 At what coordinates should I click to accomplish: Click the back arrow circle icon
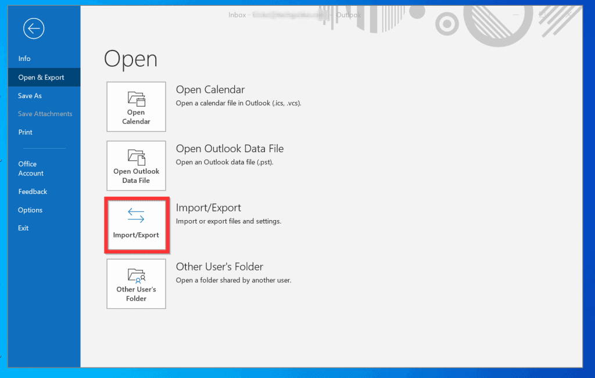coord(33,28)
